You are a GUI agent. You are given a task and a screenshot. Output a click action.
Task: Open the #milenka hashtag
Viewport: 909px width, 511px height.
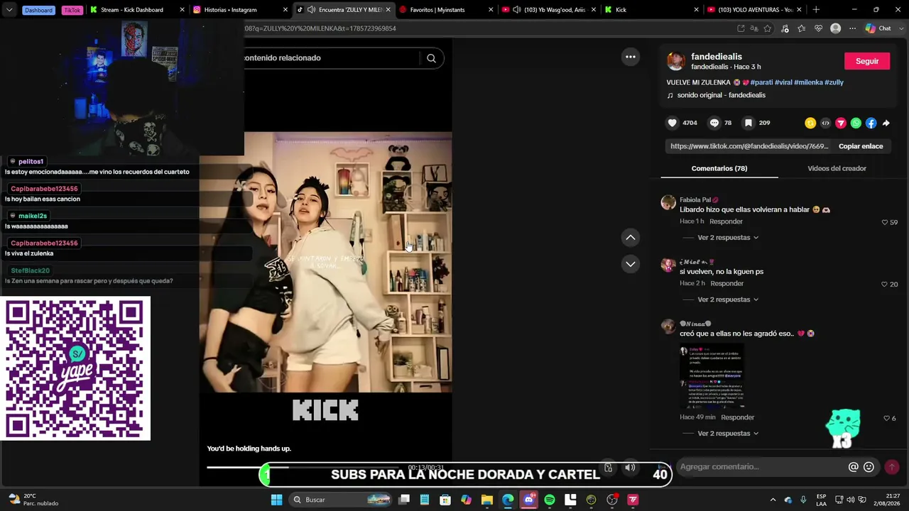tap(808, 82)
